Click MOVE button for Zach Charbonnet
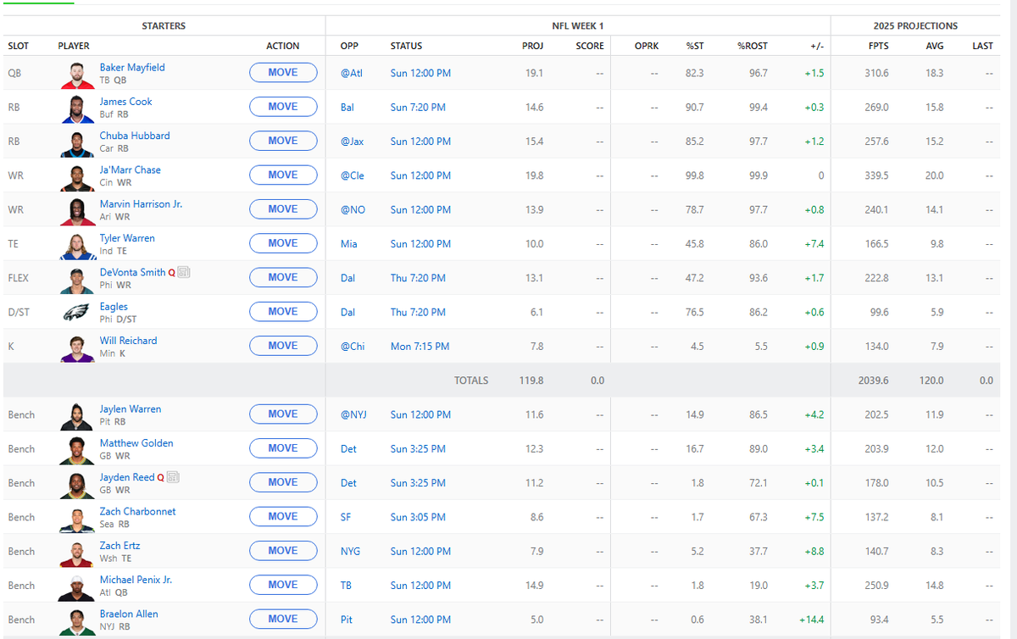This screenshot has width=1017, height=639. click(x=283, y=516)
